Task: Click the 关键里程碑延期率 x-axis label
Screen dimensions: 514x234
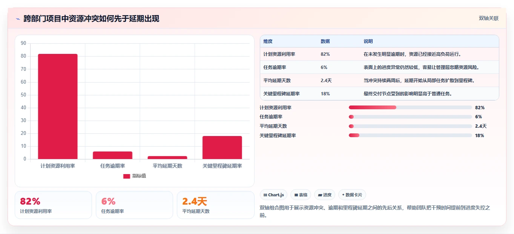Action: click(x=222, y=166)
